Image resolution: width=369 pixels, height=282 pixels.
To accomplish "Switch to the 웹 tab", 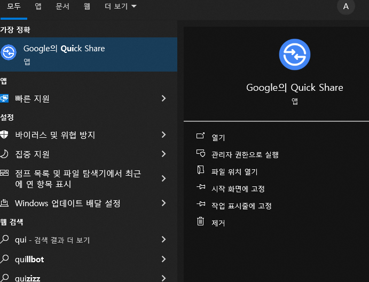I will [87, 6].
